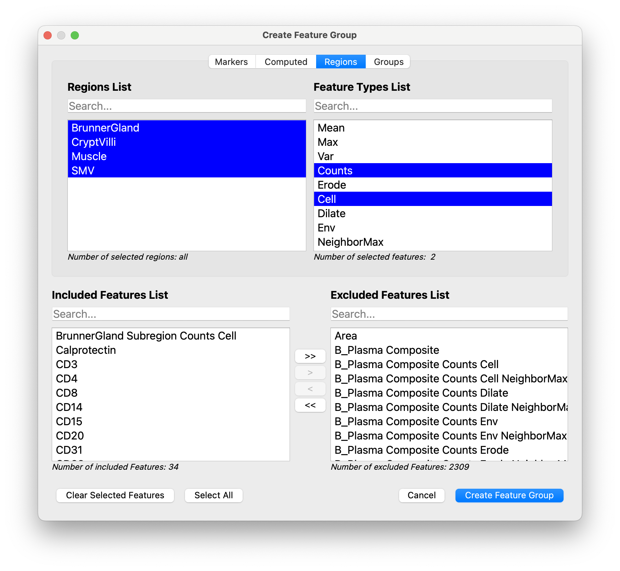Viewport: 620px width, 571px height.
Task: Select Area in Excluded Features List
Action: click(345, 336)
